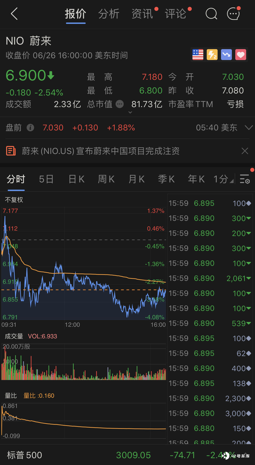Expand the pre-market 盘前 row chevron
Image resolution: width=255 pixels, height=465 pixels.
tap(249, 127)
